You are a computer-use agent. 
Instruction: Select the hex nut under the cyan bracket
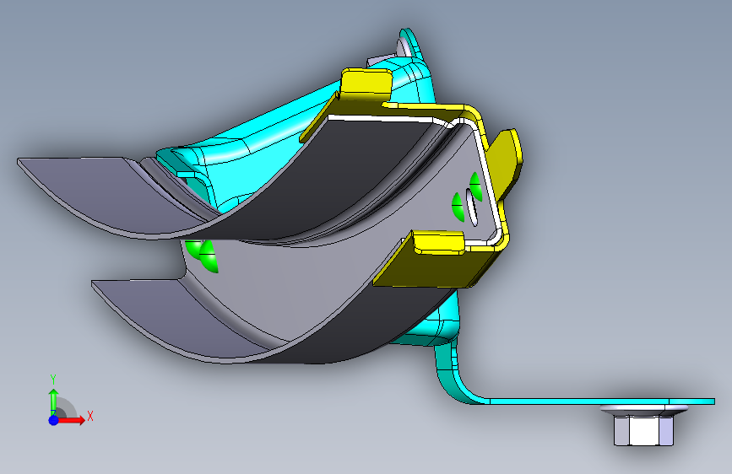[x=643, y=430]
